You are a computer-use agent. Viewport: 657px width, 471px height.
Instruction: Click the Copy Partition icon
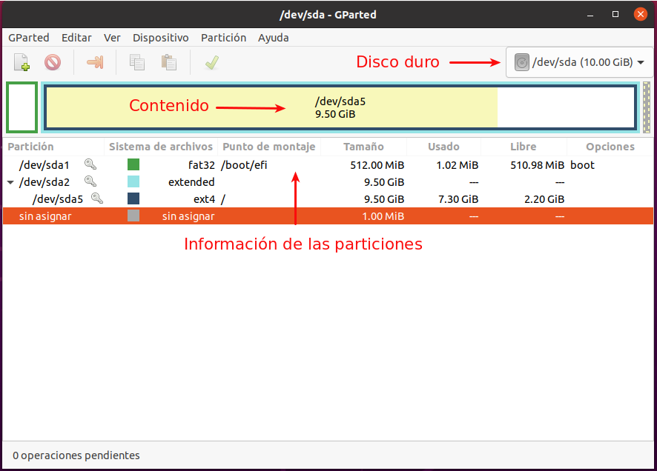tap(136, 61)
